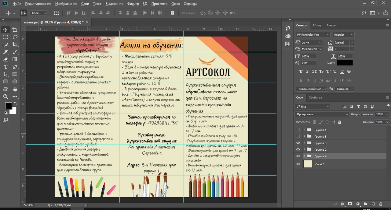Select the Crop tool
Image resolution: width=391 pixels, height=210 pixels.
(15, 45)
